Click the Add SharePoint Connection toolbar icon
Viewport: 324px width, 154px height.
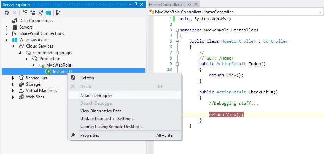[x=41, y=13]
